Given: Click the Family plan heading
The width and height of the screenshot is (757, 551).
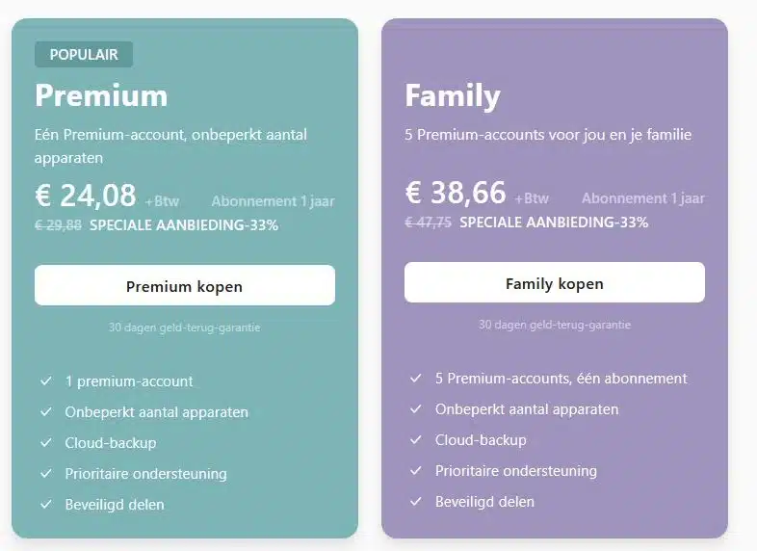Looking at the screenshot, I should click(453, 95).
